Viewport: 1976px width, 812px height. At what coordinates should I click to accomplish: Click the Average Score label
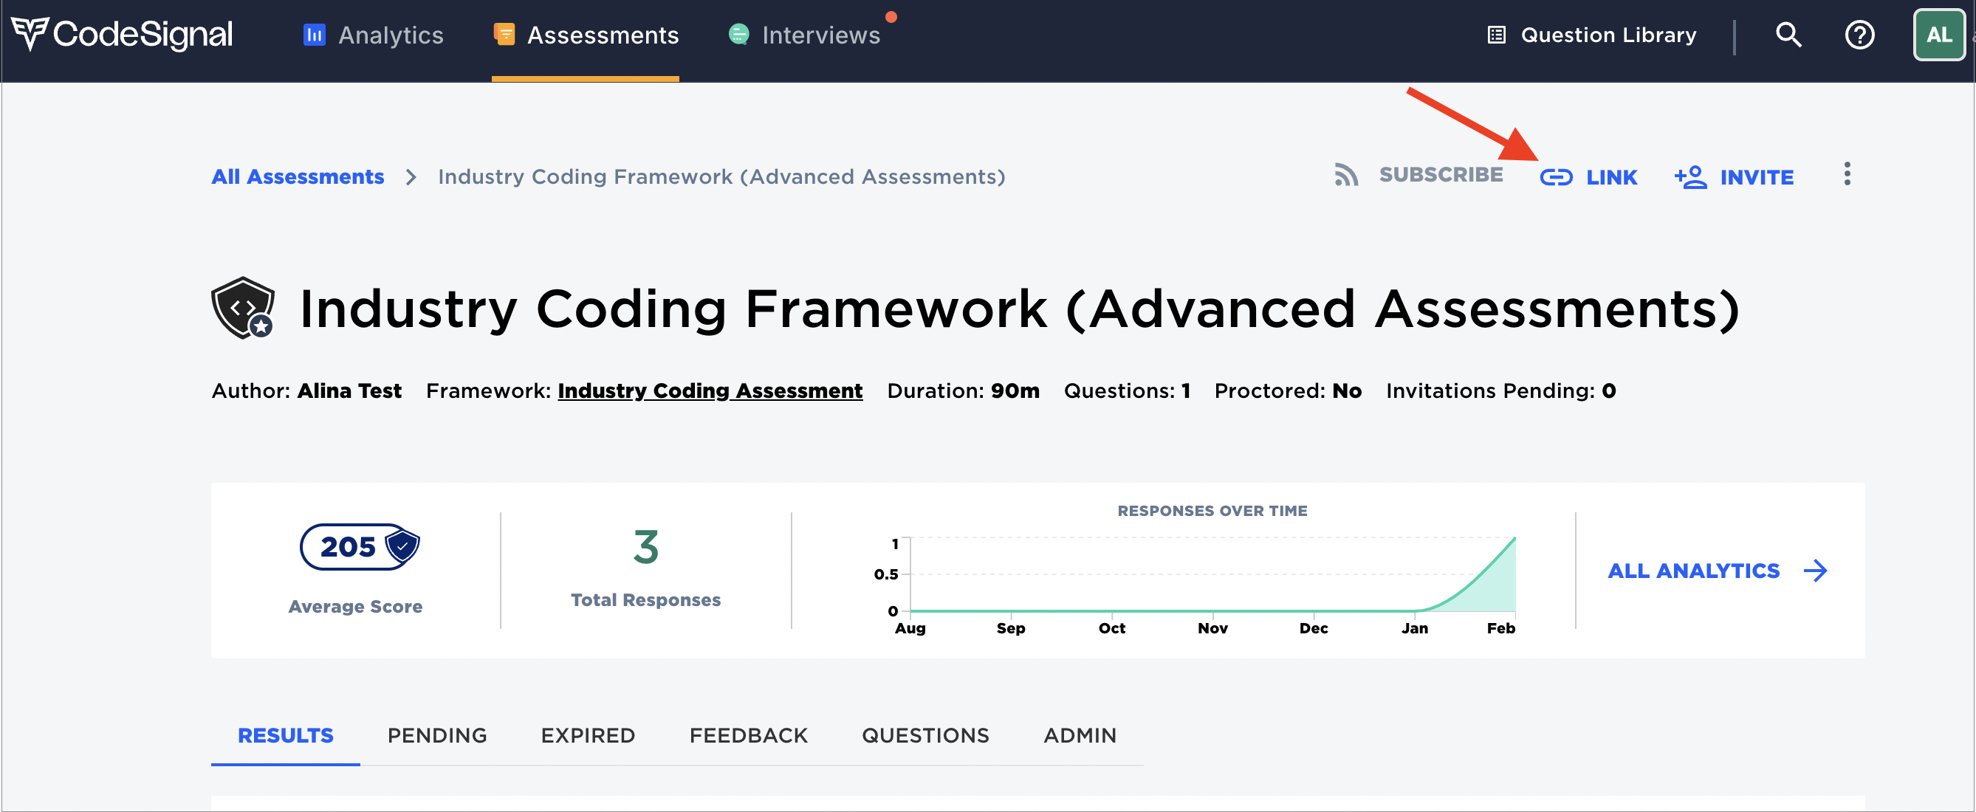(x=355, y=607)
